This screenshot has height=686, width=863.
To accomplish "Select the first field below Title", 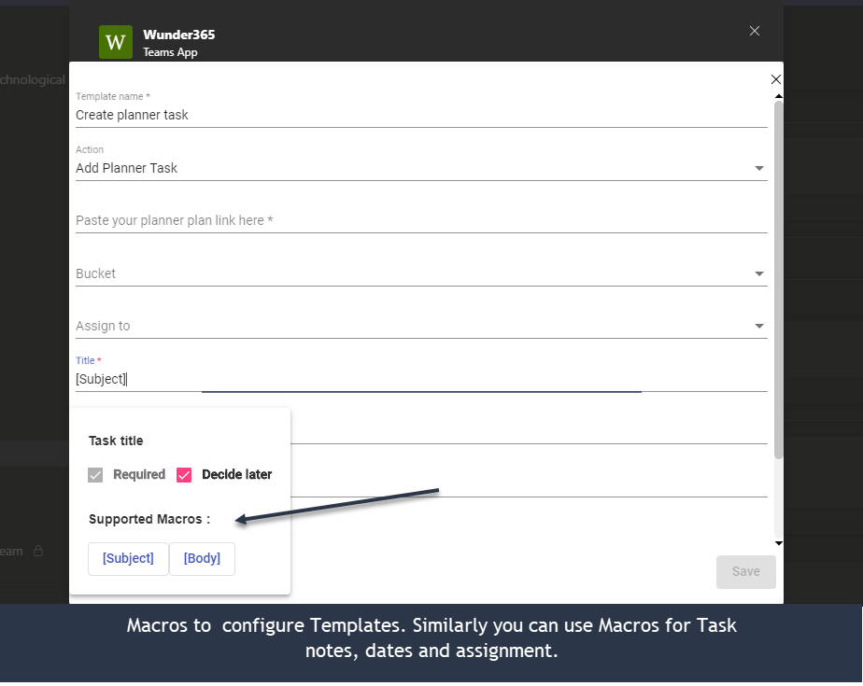I will 528,431.
